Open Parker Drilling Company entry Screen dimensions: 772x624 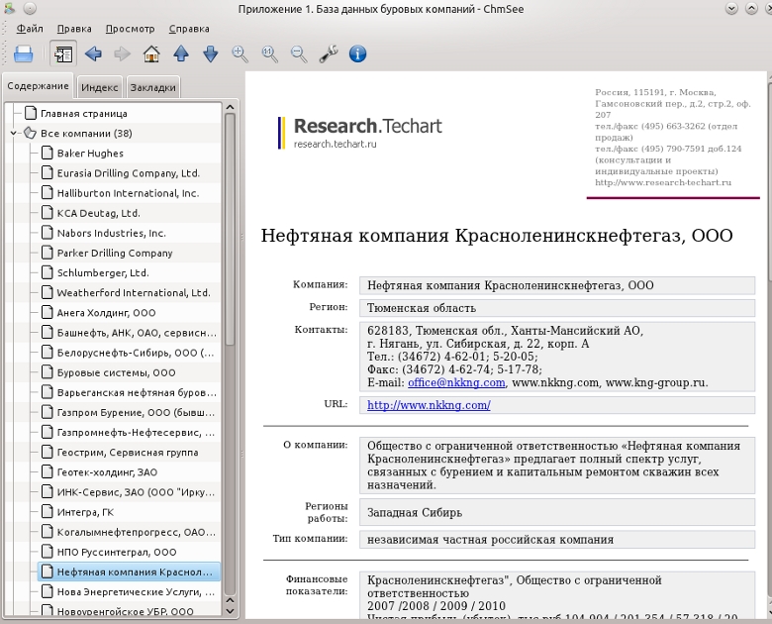pyautogui.click(x=115, y=253)
